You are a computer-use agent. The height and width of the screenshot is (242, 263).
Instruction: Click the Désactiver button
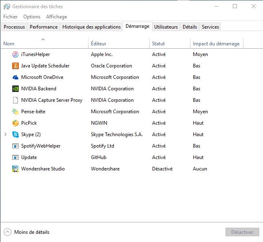[242, 232]
